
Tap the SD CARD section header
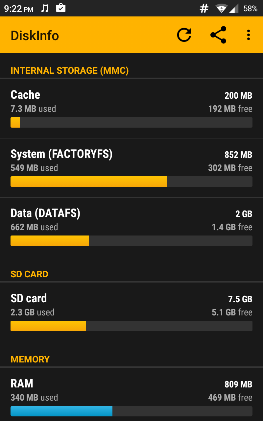pos(30,274)
